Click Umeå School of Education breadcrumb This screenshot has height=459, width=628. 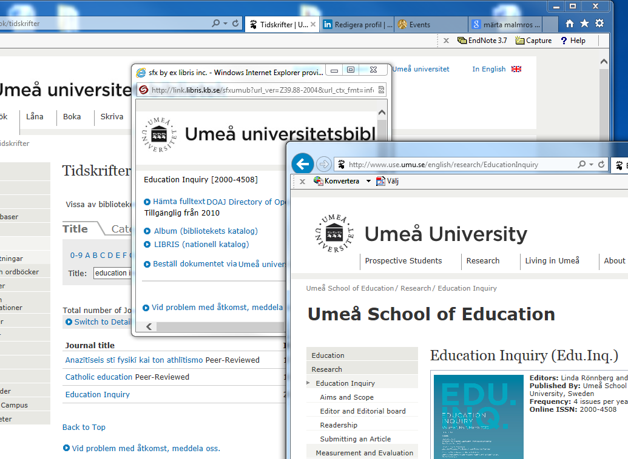[349, 288]
